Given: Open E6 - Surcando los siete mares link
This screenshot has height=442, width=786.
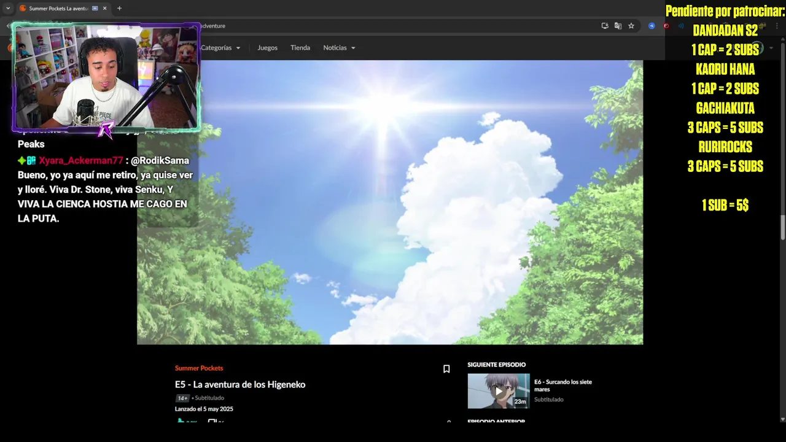Looking at the screenshot, I should (x=563, y=386).
